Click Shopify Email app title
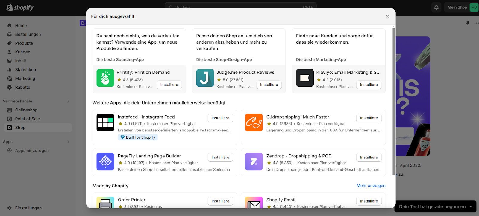Image resolution: width=479 pixels, height=216 pixels. pos(281,200)
